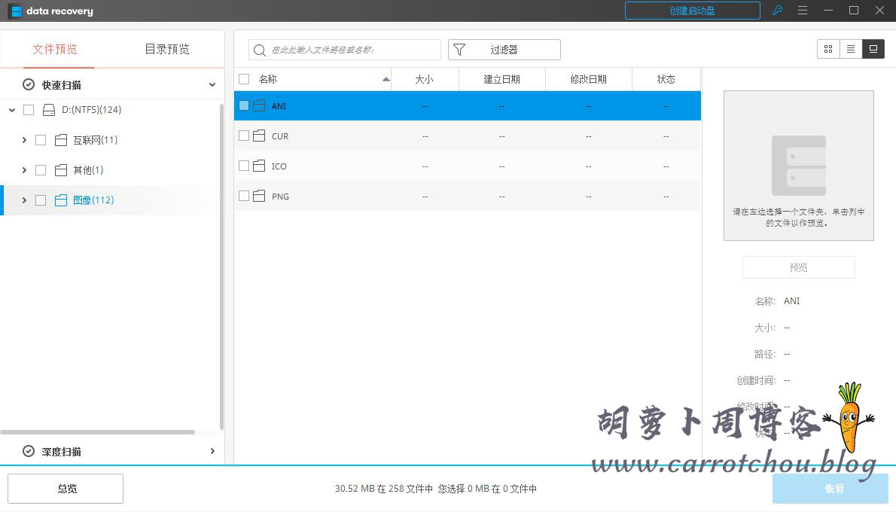Check the D:(NTFS) drive checkbox

pos(29,110)
